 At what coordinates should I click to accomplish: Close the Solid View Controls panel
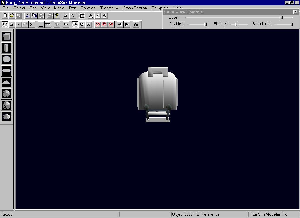click(x=295, y=12)
